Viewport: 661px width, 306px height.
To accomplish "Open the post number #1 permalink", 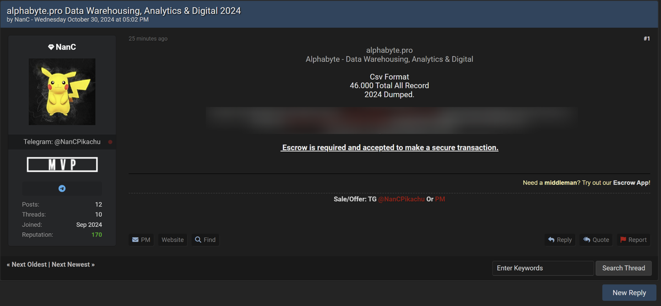I will [647, 39].
